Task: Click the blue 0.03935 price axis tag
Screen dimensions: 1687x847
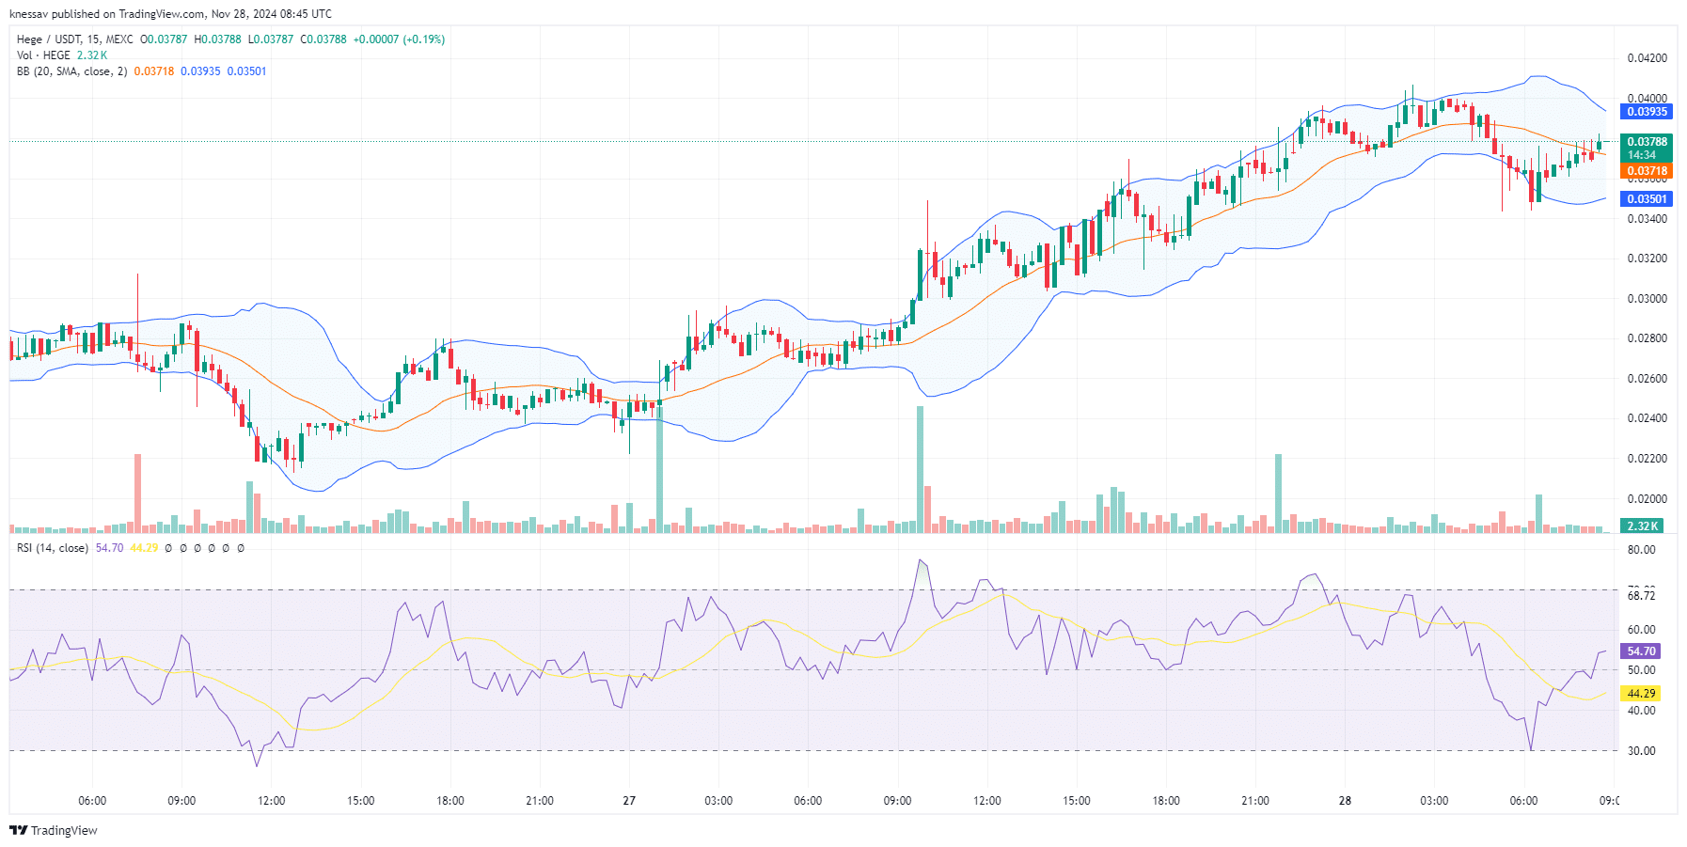Action: [1647, 112]
